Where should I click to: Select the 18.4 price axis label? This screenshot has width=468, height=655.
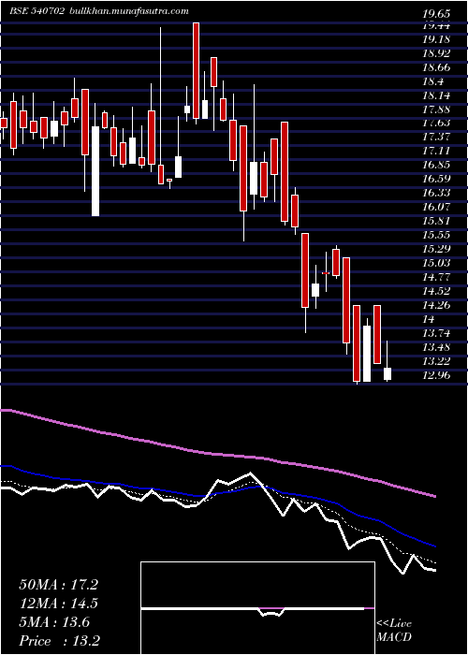coord(432,81)
